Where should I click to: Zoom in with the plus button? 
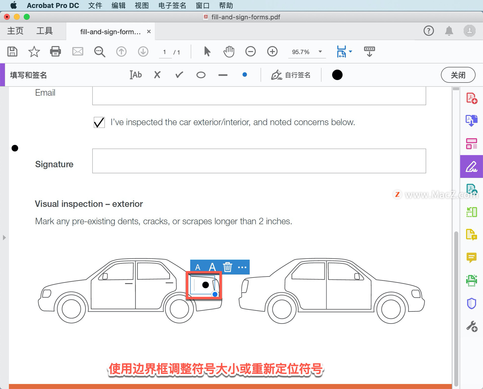pyautogui.click(x=272, y=52)
